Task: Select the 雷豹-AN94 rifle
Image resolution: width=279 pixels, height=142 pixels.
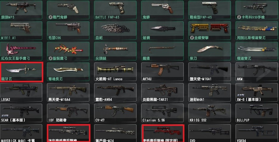Action: (x=115, y=92)
